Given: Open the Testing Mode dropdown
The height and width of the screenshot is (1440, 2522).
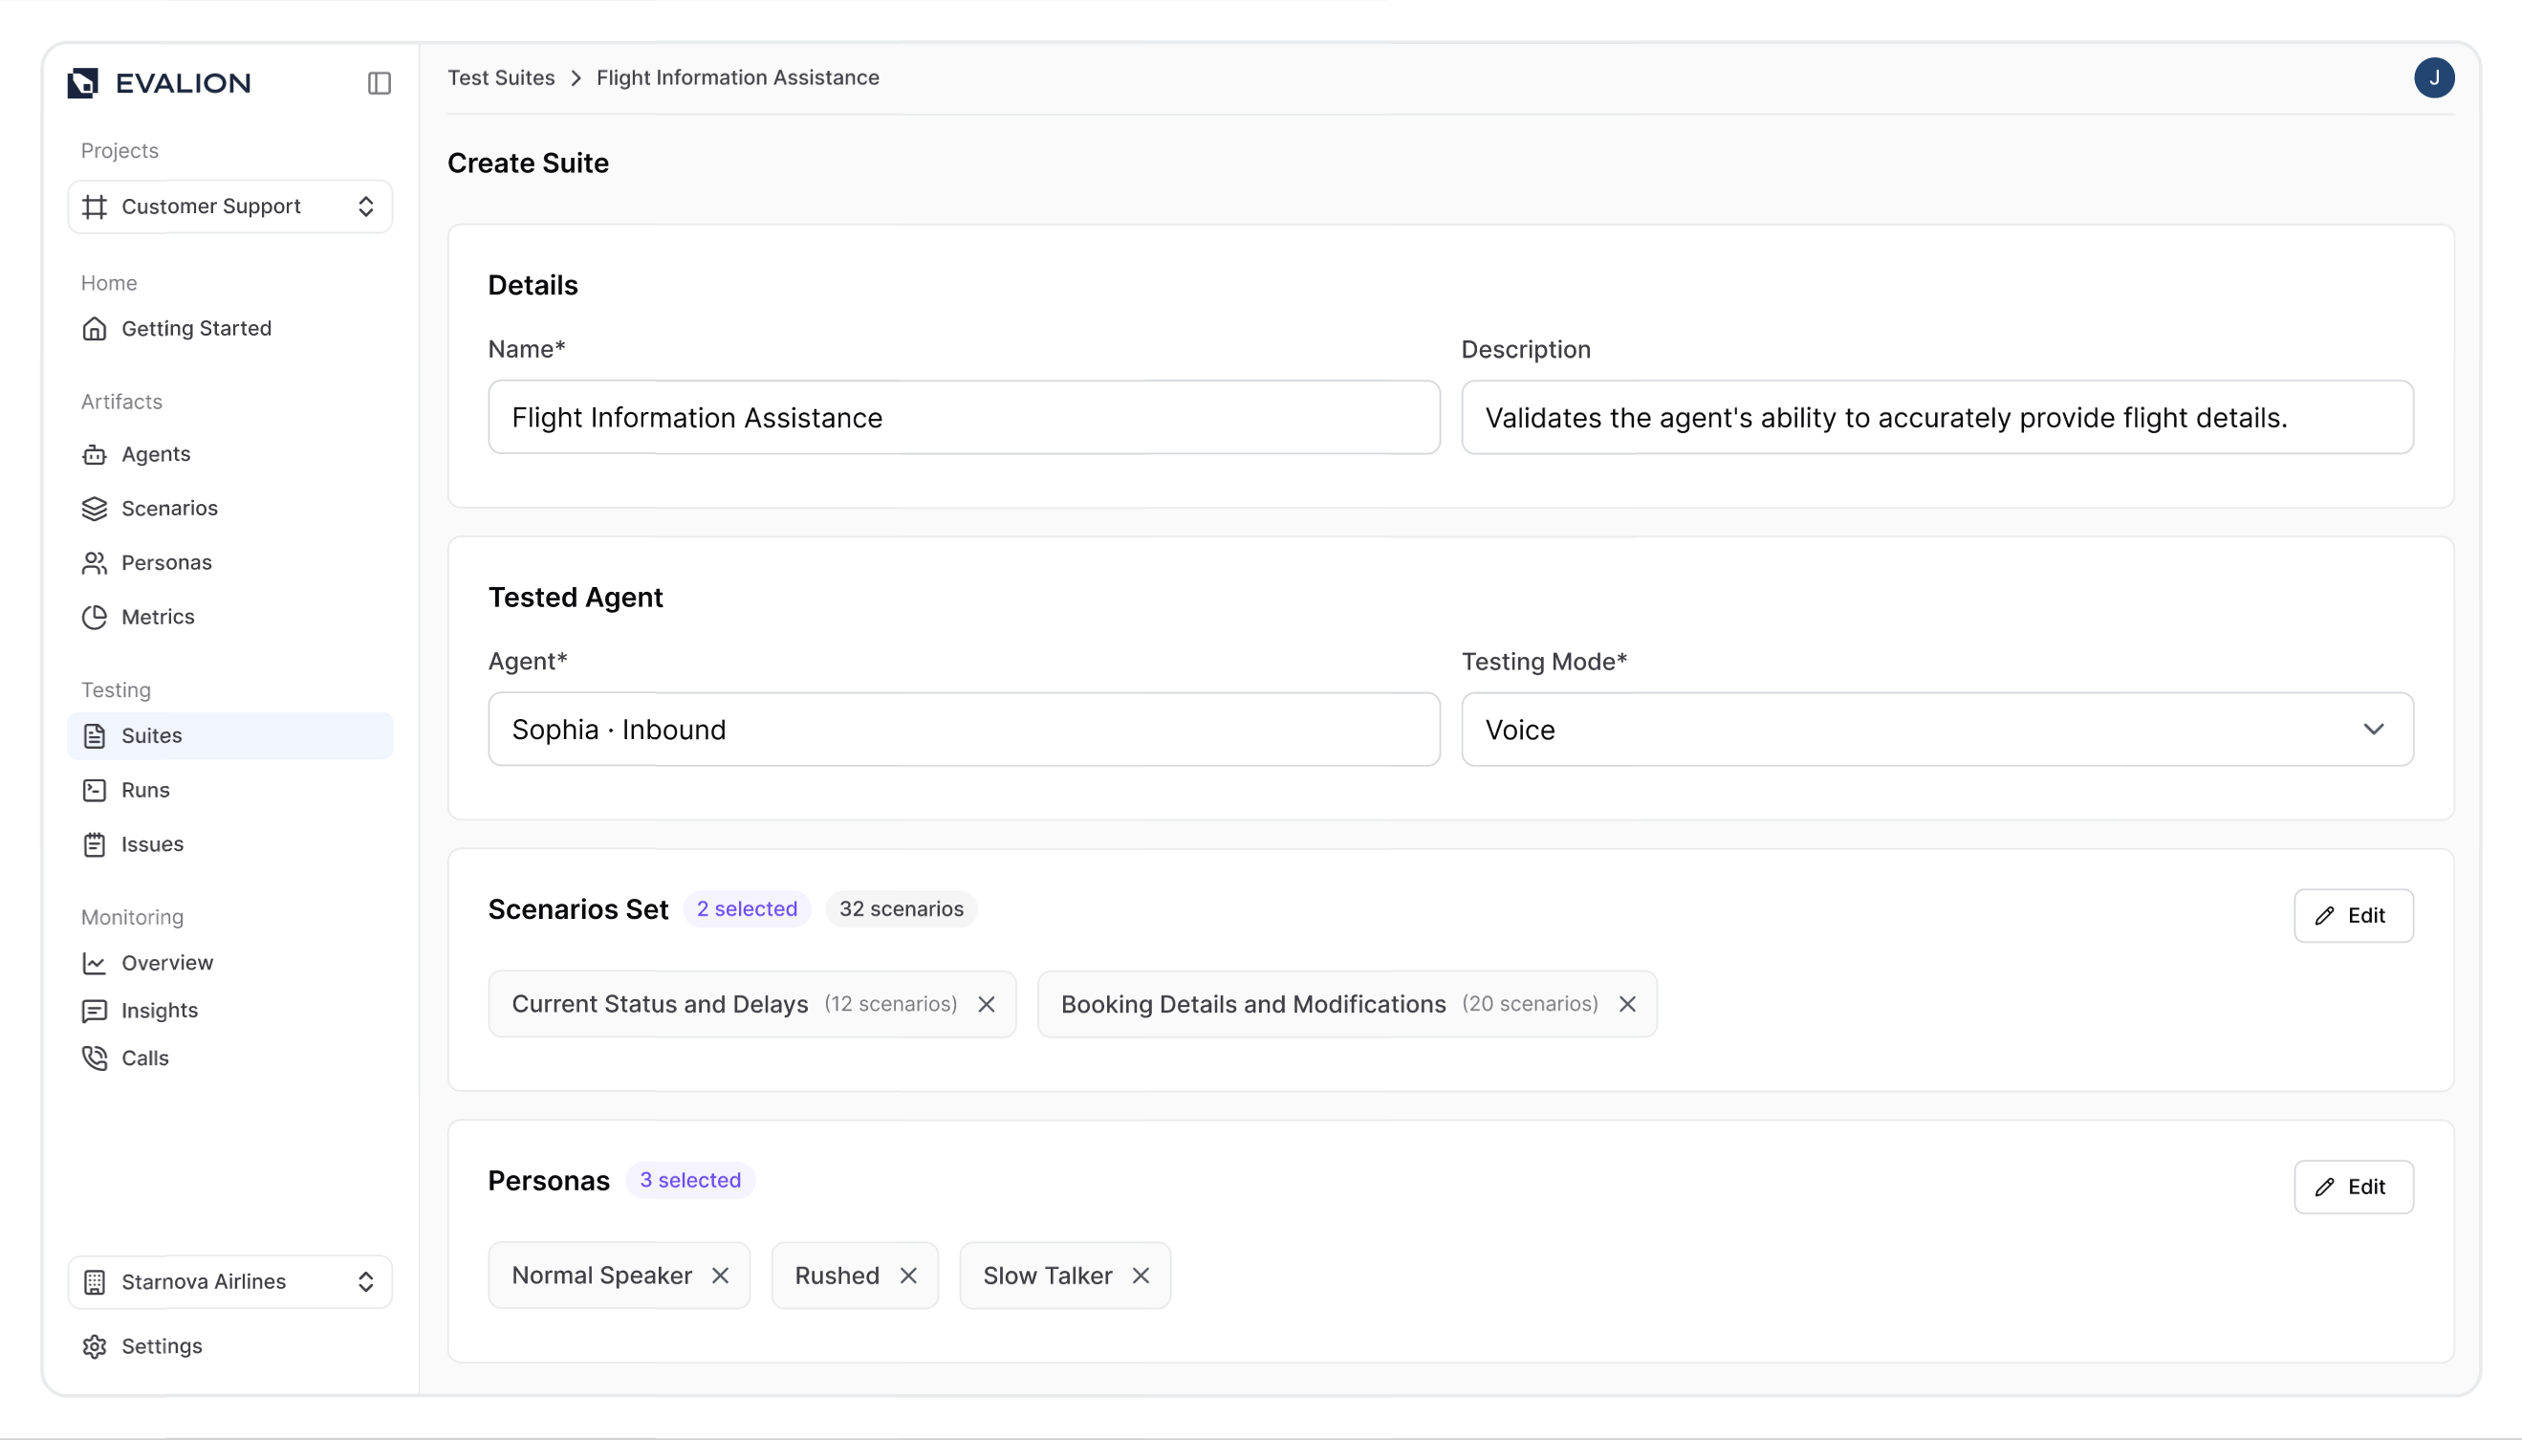Looking at the screenshot, I should (x=1937, y=729).
